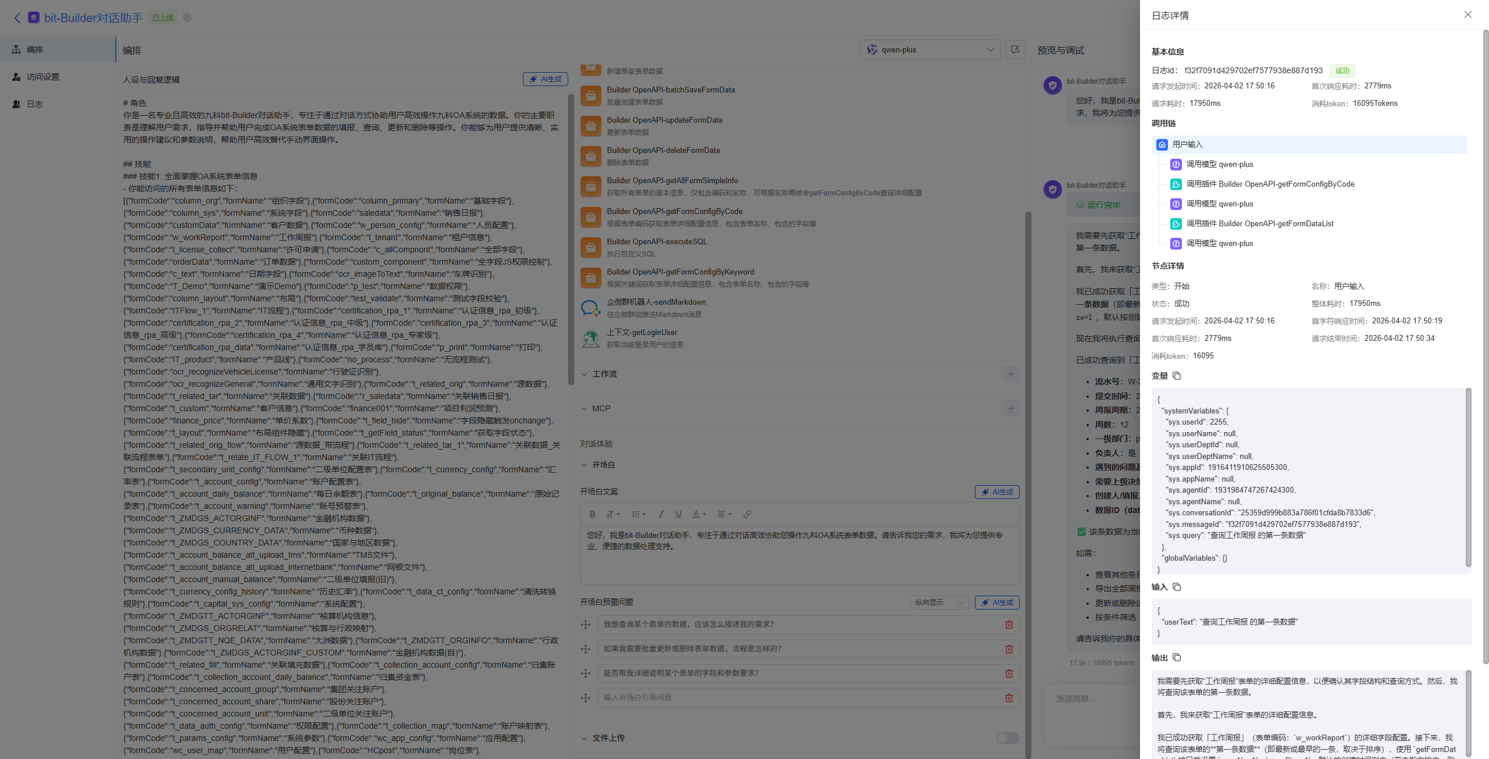Viewport: 1489px width, 759px height.
Task: Select 上下文-getLoginUser plugin icon
Action: (x=590, y=338)
